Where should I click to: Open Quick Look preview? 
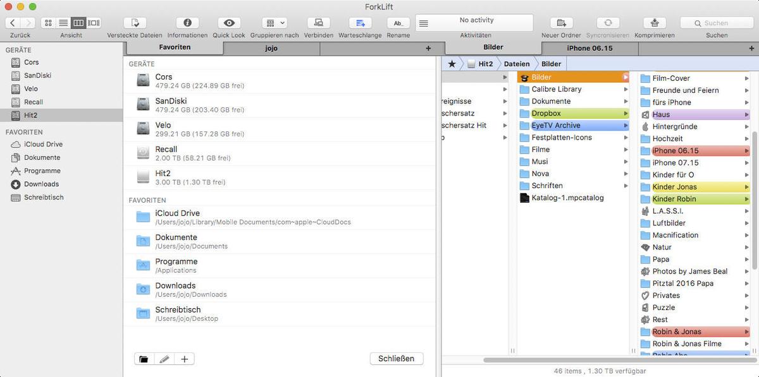click(x=229, y=23)
